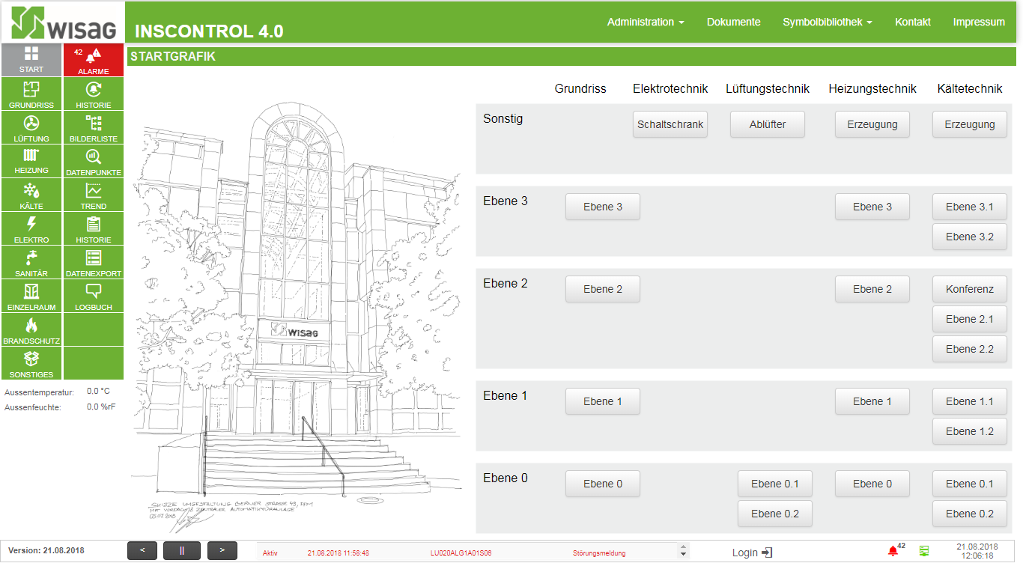The height and width of the screenshot is (575, 1023).
Task: Click the Version: 21.08.2018 label
Action: tap(46, 550)
